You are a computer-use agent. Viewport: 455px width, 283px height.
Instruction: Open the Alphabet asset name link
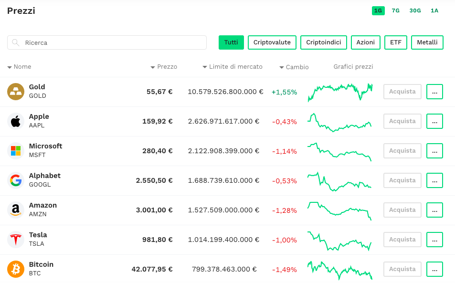click(45, 176)
